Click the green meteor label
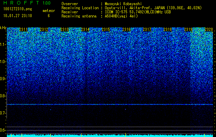 [x=49, y=11]
